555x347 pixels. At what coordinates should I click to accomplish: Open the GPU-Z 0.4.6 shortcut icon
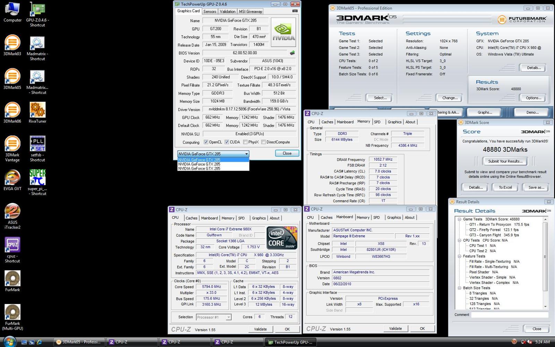click(37, 15)
